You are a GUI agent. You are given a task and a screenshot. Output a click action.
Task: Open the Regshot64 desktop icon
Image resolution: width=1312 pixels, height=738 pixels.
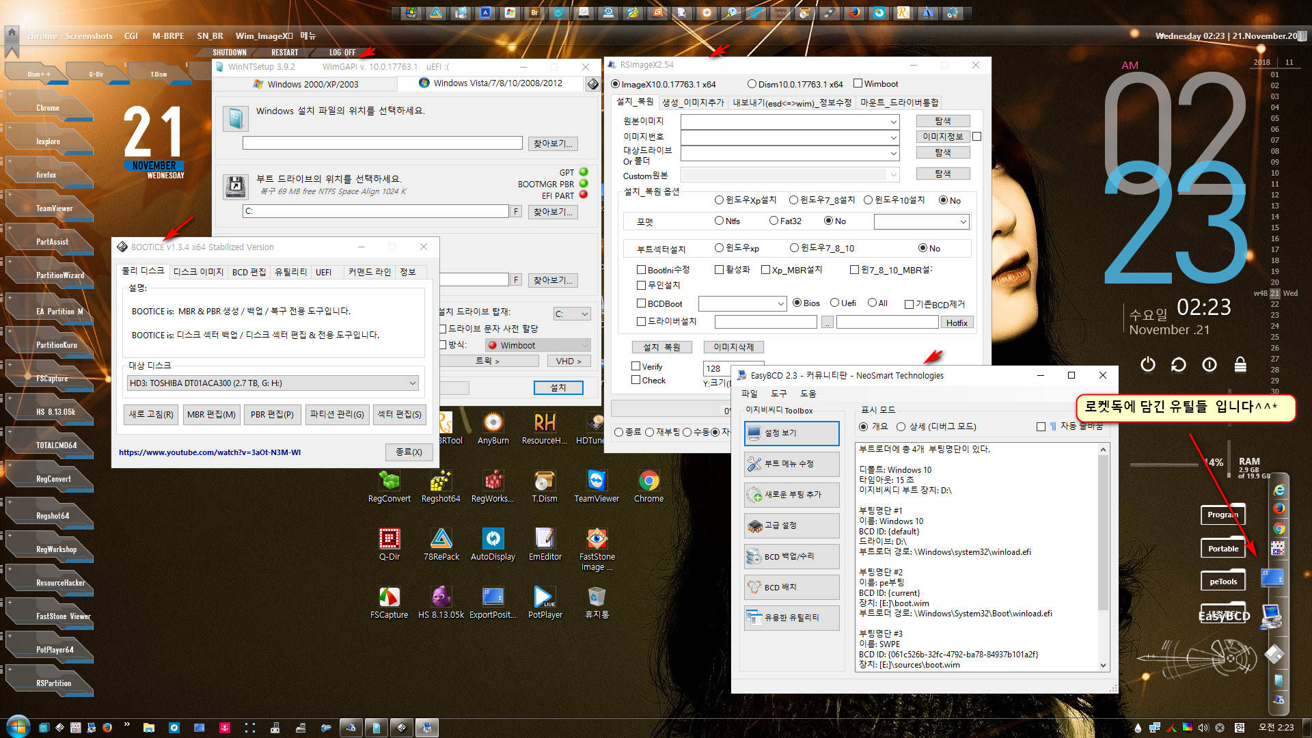tap(441, 487)
